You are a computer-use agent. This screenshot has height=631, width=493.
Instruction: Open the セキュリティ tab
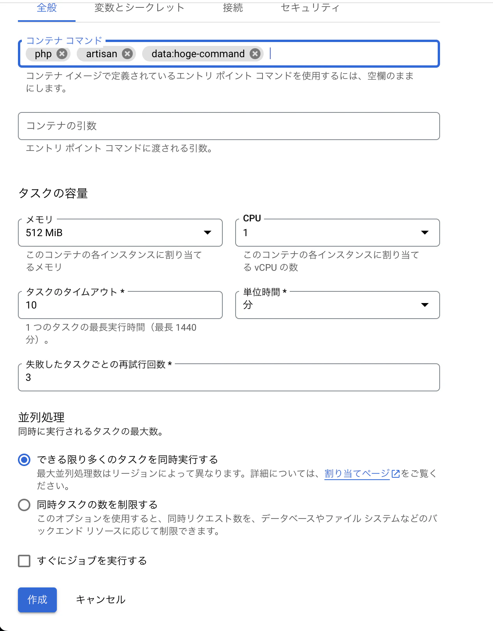point(310,8)
